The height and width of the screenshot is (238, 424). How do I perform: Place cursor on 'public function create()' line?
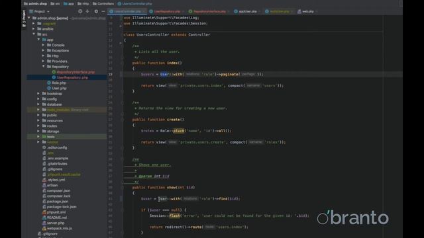click(x=158, y=120)
